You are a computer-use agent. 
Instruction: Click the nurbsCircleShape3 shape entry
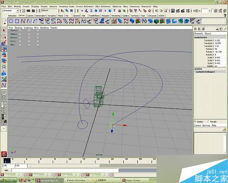coord(205,71)
